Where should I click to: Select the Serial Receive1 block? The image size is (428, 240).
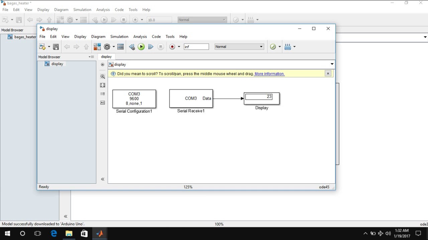coord(191,98)
